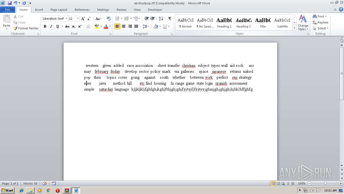Toggle Underline formatting
The image size is (344, 194).
pos(57,26)
